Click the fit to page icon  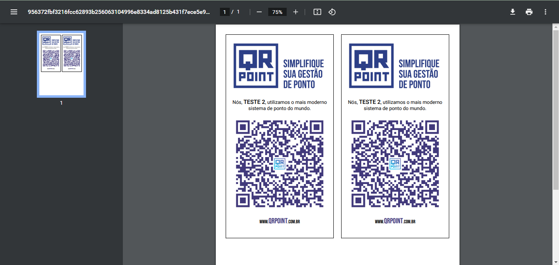click(317, 12)
